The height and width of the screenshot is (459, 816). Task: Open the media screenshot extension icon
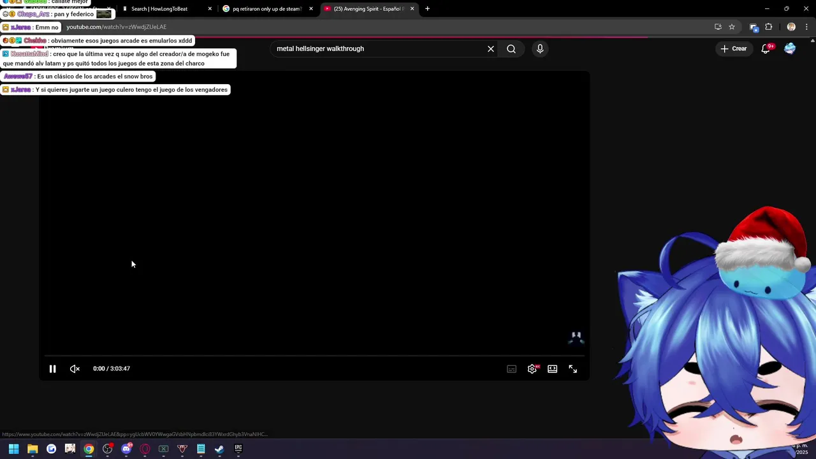pyautogui.click(x=754, y=27)
